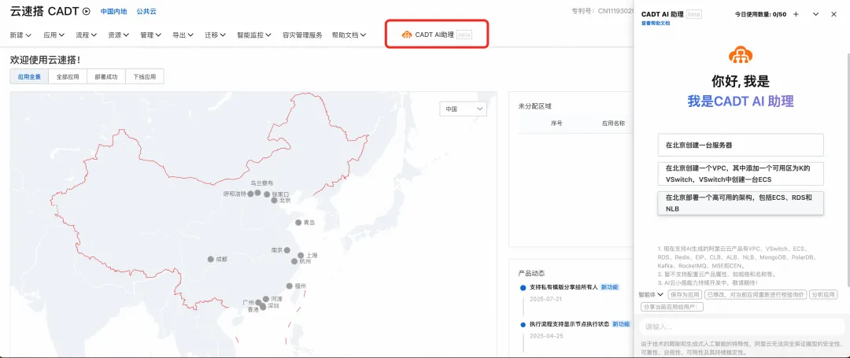Image resolution: width=850 pixels, height=358 pixels.
Task: Click the 保存为应用 button
Action: tap(684, 294)
